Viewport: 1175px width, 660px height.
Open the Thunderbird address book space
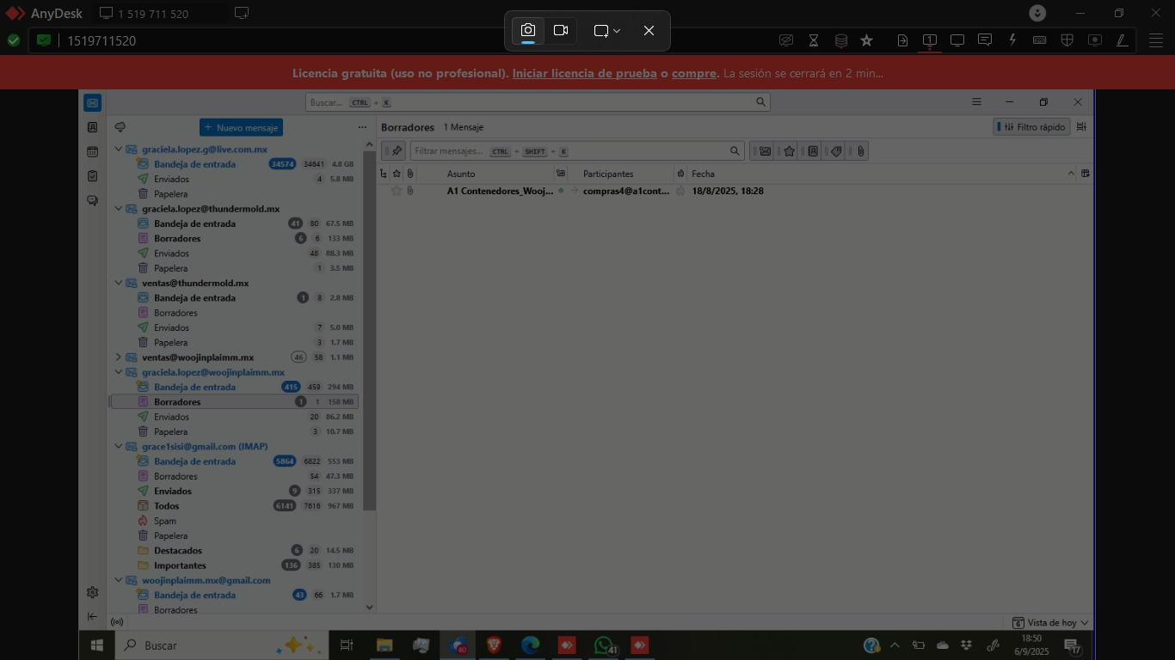coord(92,127)
